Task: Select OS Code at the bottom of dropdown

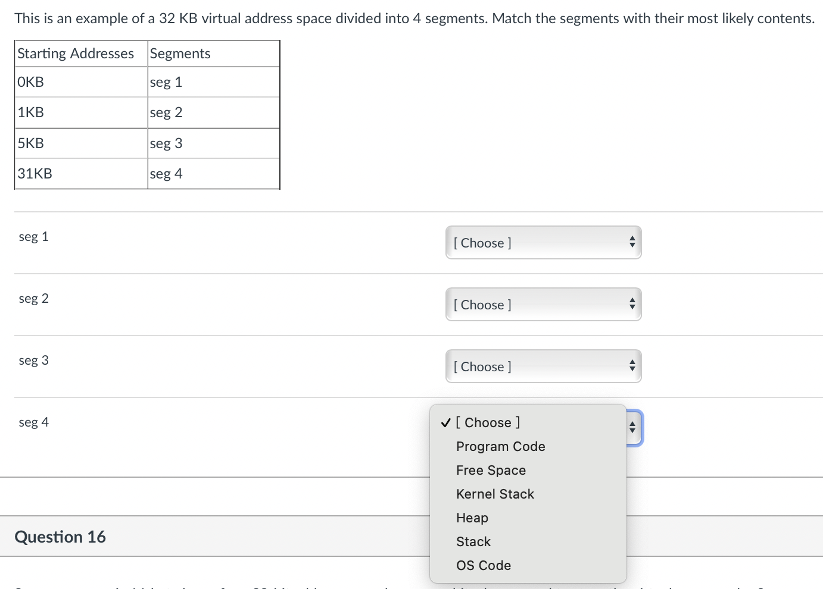Action: click(x=484, y=565)
